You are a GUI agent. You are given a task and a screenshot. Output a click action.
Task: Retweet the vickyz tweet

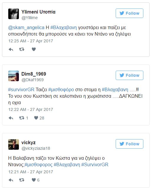coord(22,180)
